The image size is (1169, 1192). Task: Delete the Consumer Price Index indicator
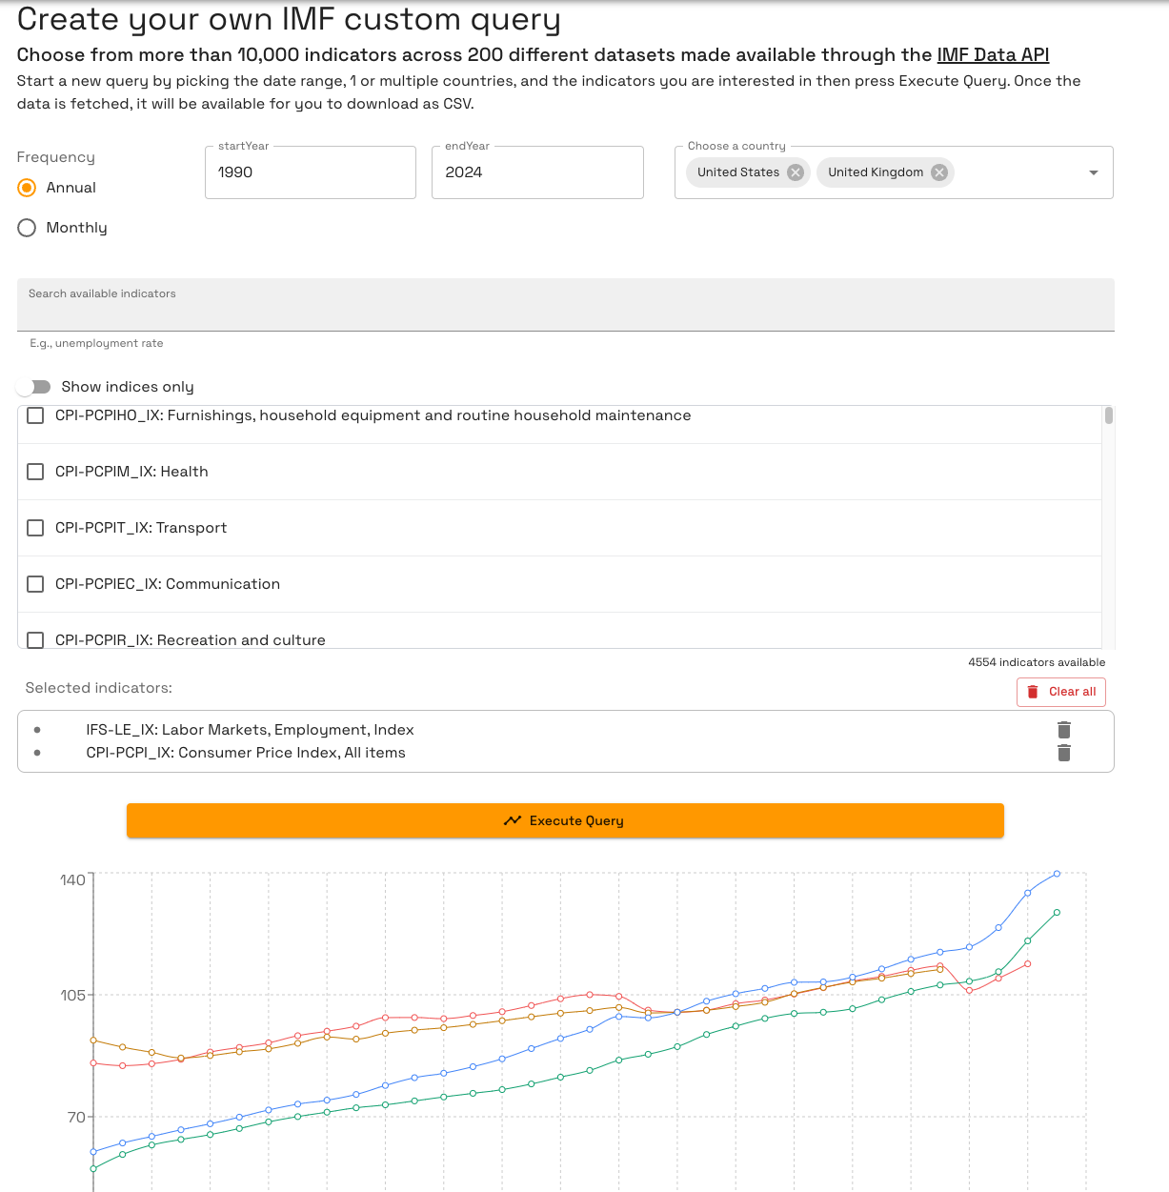coord(1064,753)
